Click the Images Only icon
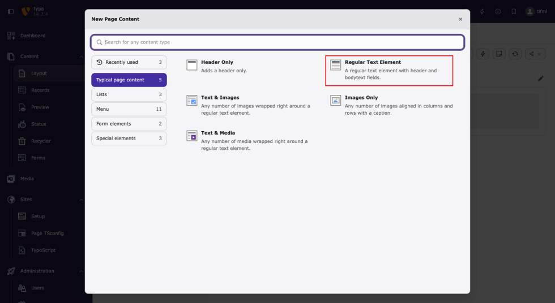Screen dimensions: 555x303 335,100
